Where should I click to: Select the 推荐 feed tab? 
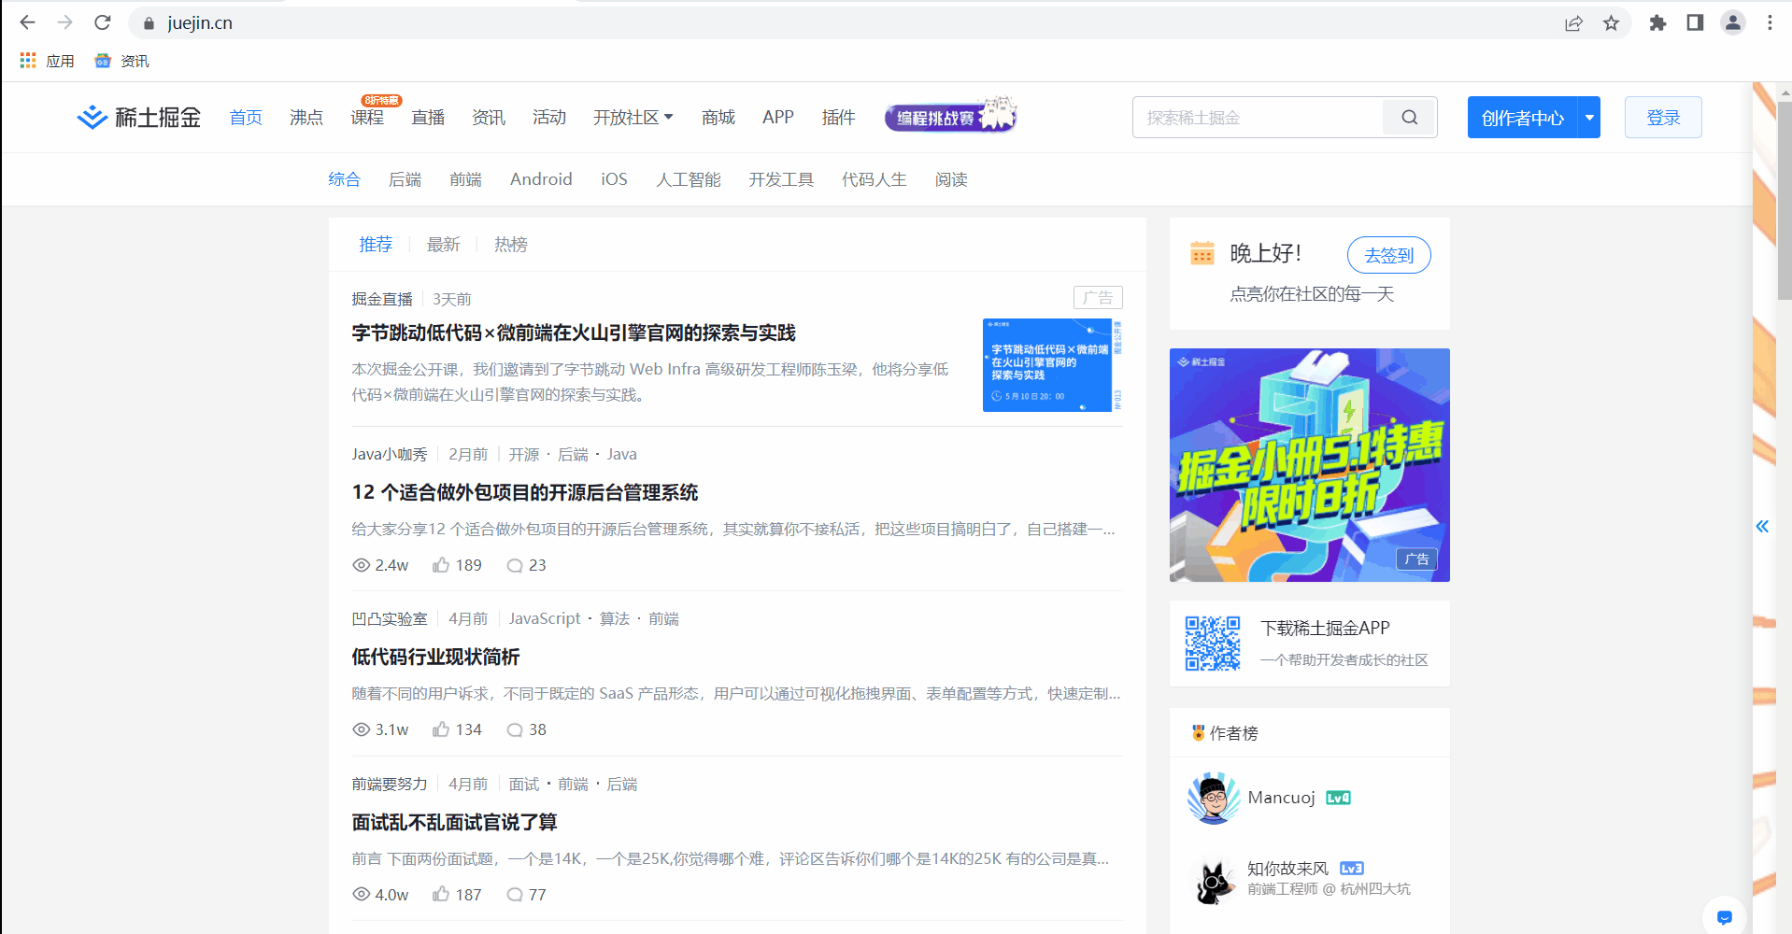[376, 245]
